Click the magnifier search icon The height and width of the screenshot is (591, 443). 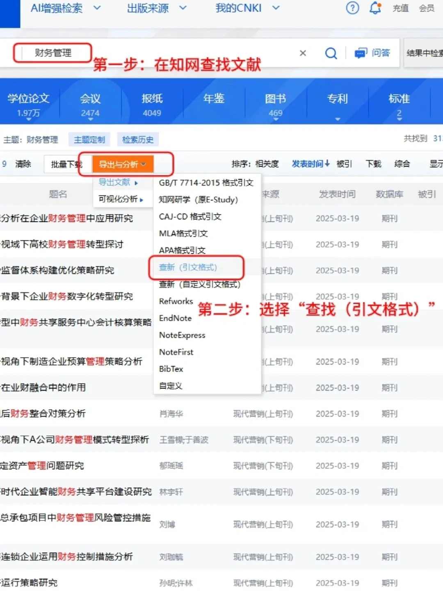331,53
